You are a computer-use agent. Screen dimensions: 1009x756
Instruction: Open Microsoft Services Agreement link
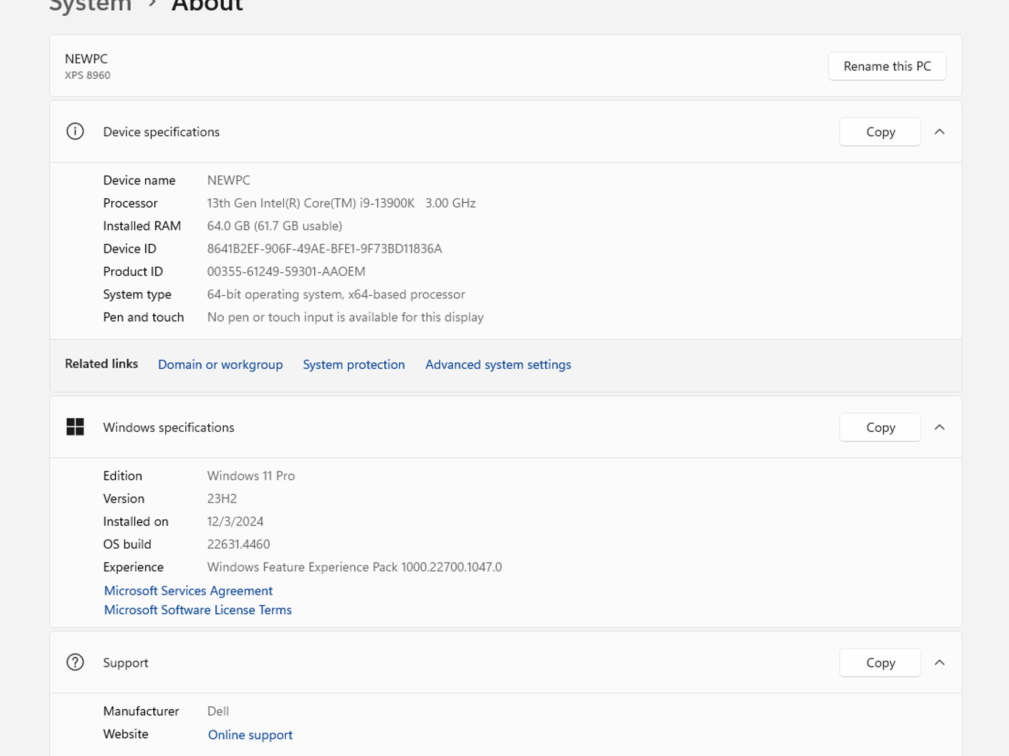(188, 590)
